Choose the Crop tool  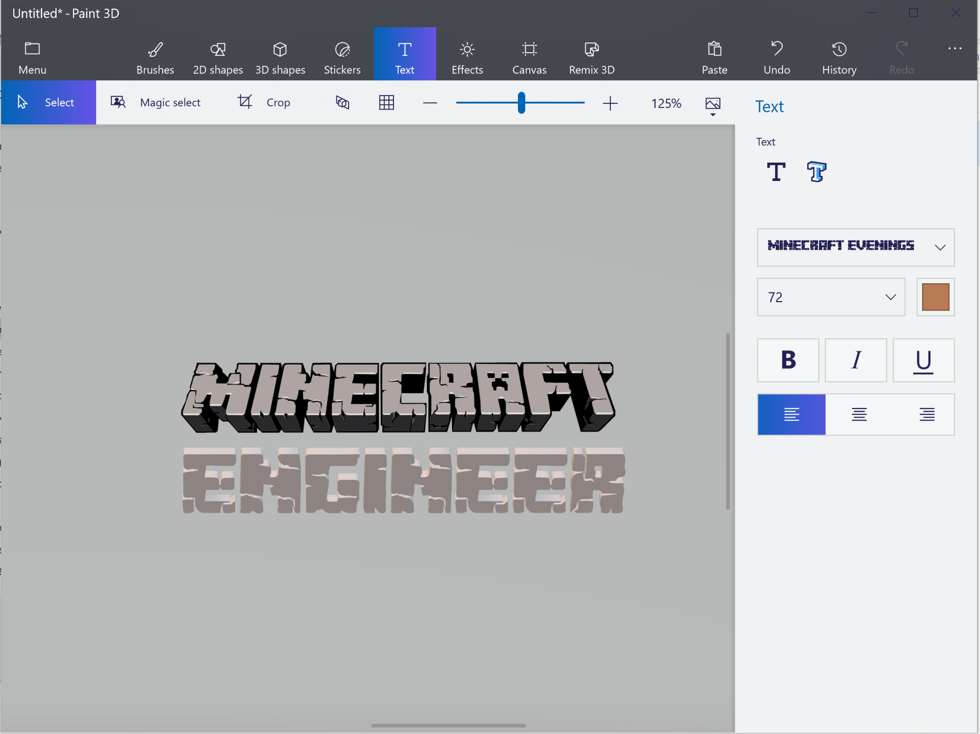point(264,102)
